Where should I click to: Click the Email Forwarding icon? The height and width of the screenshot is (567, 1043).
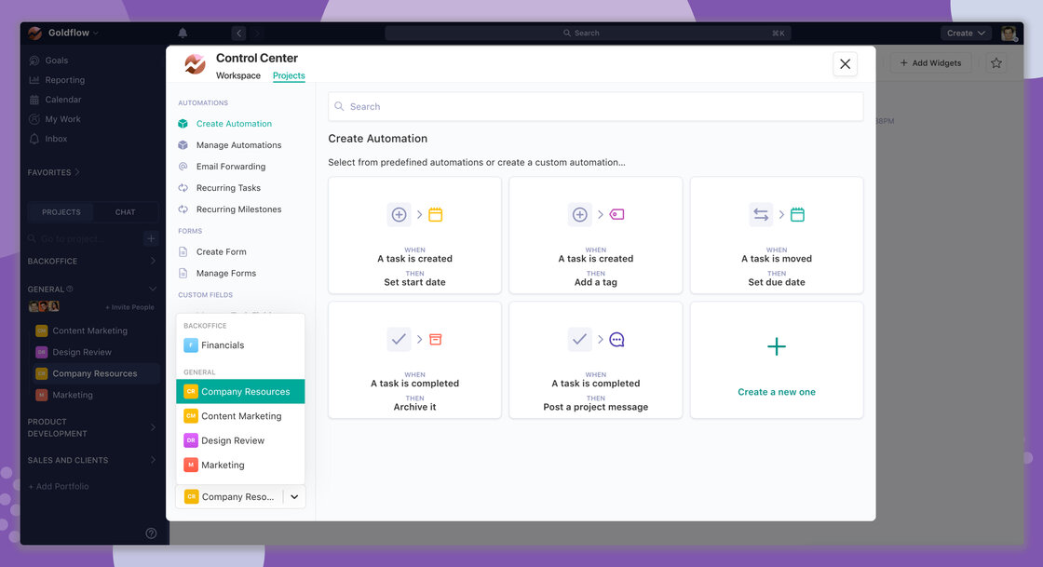[183, 167]
